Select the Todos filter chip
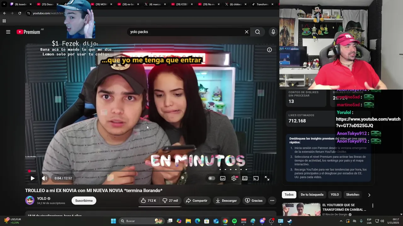 click(x=289, y=195)
